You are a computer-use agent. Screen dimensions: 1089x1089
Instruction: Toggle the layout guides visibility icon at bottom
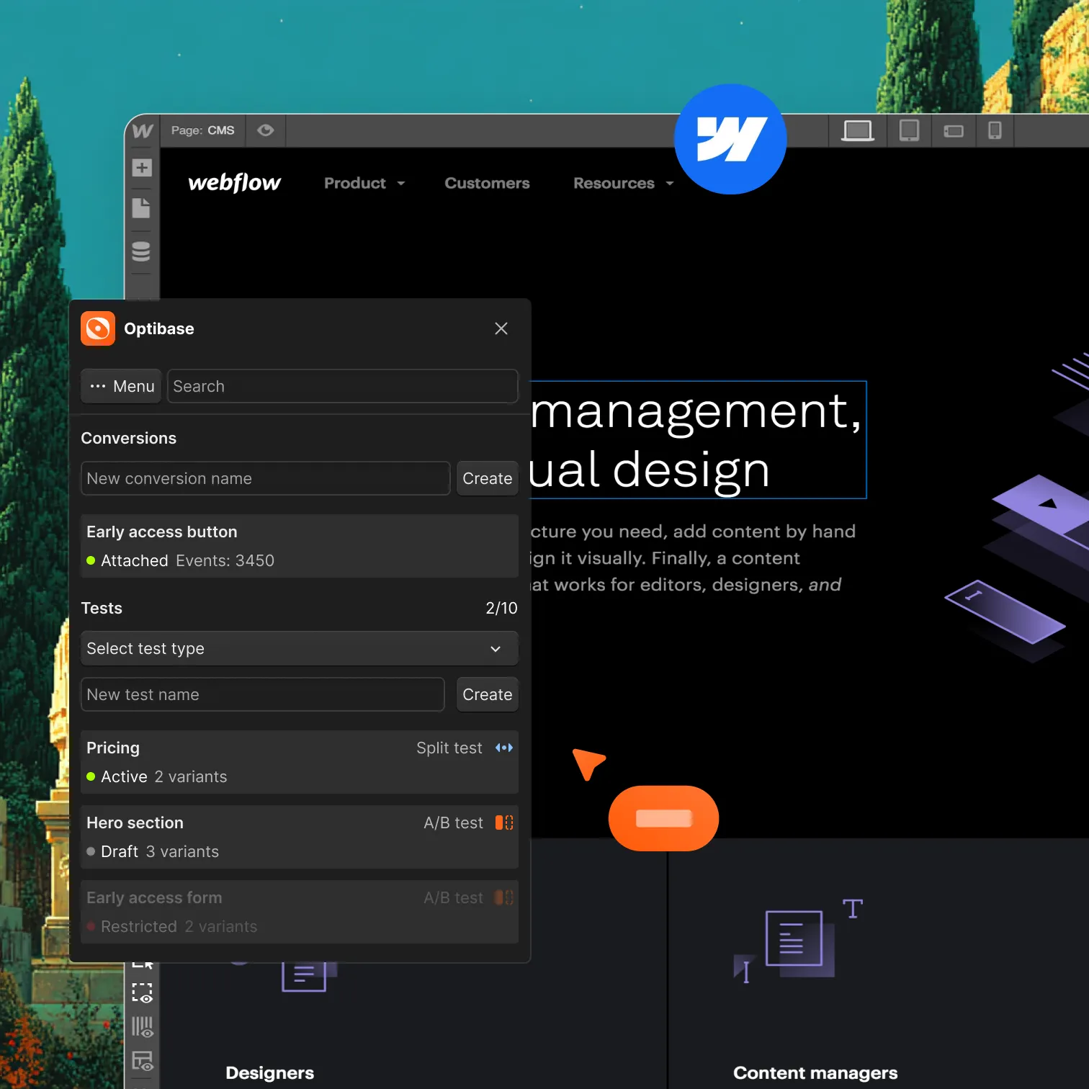pos(142,1061)
